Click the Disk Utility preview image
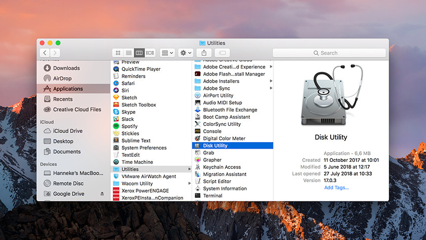Image resolution: width=426 pixels, height=240 pixels. [x=331, y=95]
